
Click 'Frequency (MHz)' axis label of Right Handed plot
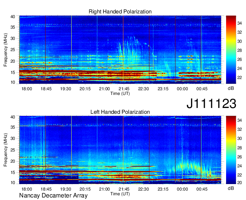tap(5, 50)
